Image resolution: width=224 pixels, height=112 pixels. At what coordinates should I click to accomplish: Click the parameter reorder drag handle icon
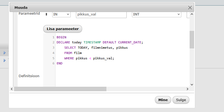[46, 14]
